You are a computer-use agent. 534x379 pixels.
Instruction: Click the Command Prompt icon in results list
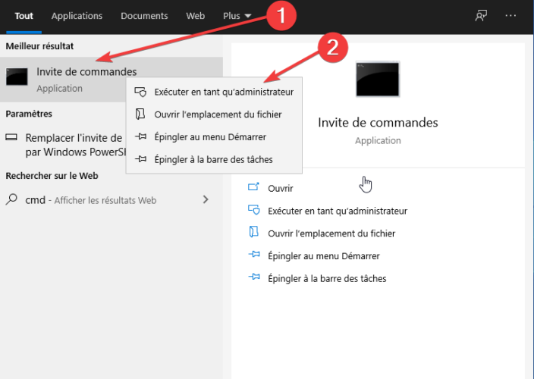(17, 77)
